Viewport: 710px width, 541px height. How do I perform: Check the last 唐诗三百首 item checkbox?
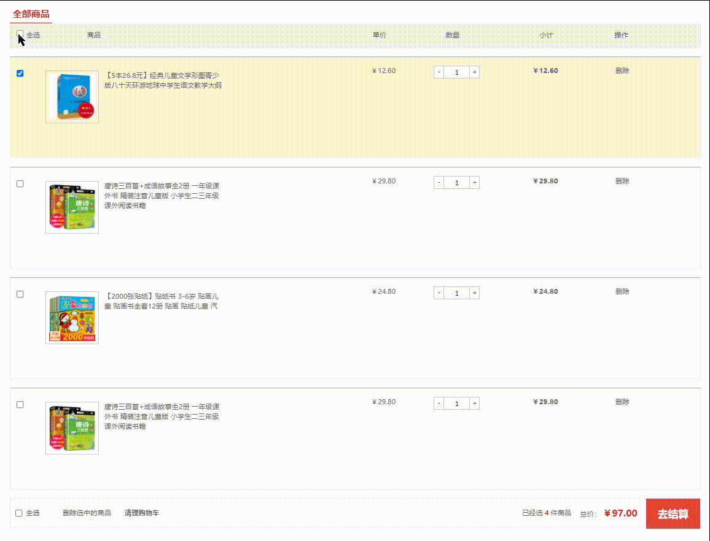20,404
